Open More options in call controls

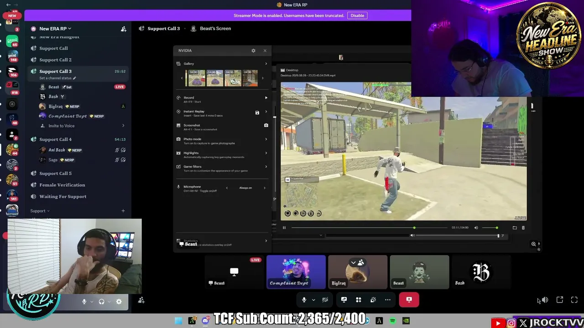pyautogui.click(x=388, y=300)
